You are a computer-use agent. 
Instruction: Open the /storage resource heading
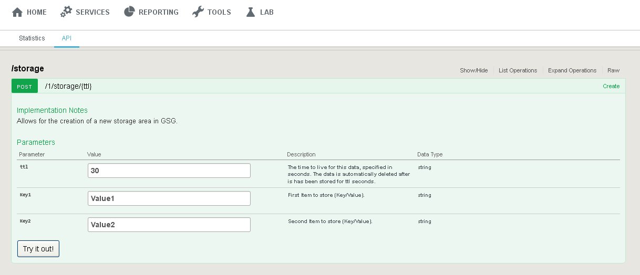pyautogui.click(x=28, y=68)
